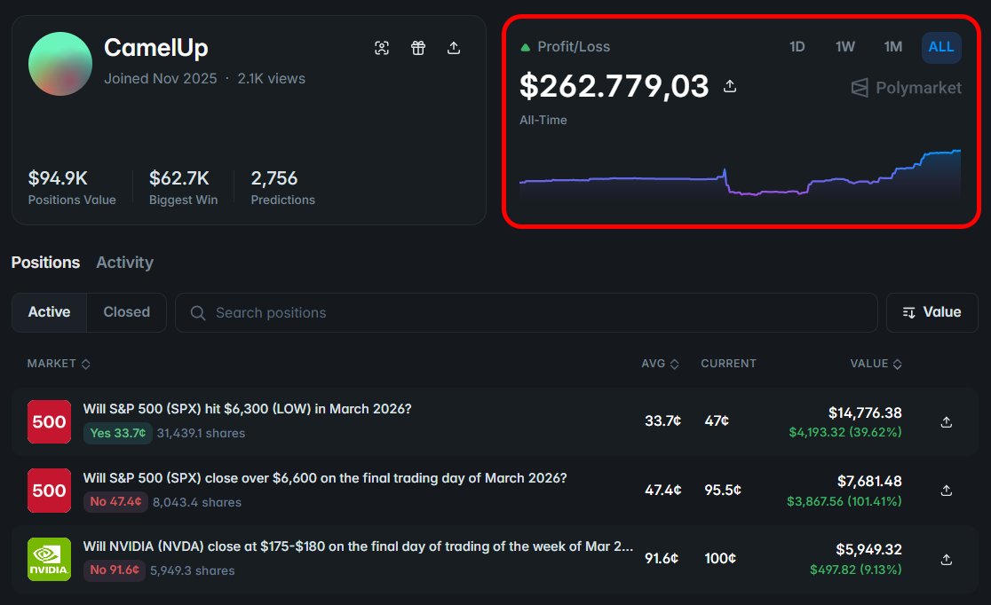Click share icon for S&P 500 $6,600 row
Screen dimensions: 991x605
(946, 490)
